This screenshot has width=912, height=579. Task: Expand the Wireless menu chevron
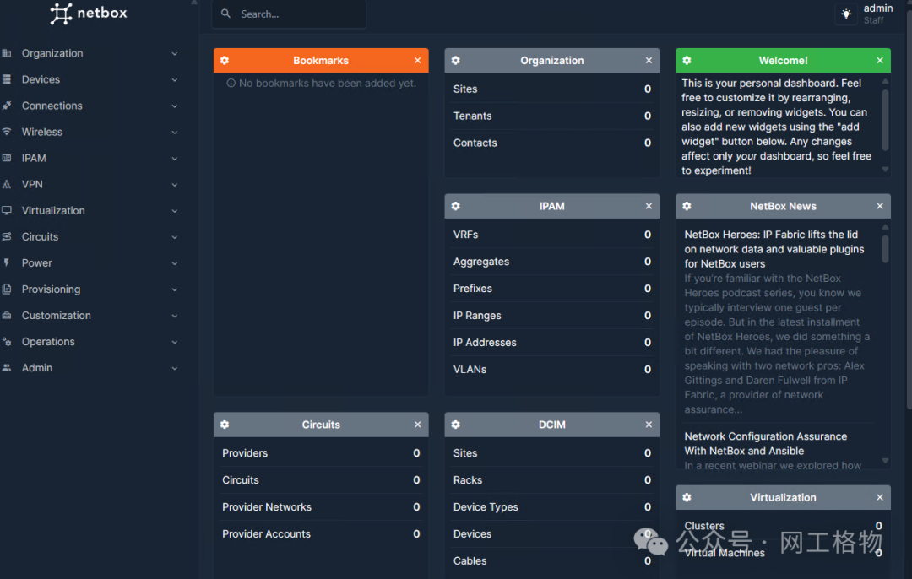[x=175, y=132]
